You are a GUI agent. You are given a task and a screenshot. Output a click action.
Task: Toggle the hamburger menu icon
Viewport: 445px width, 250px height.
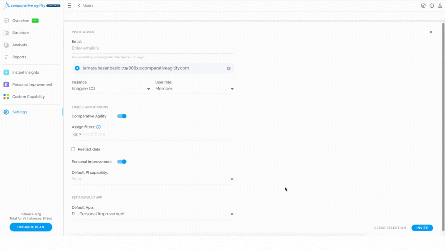click(x=69, y=5)
